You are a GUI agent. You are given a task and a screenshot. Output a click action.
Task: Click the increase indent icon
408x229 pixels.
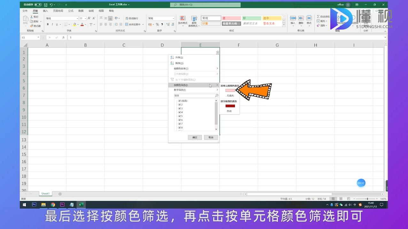click(x=120, y=24)
